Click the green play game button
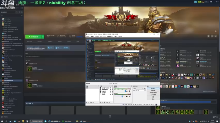The image size is (220, 123). point(33,37)
